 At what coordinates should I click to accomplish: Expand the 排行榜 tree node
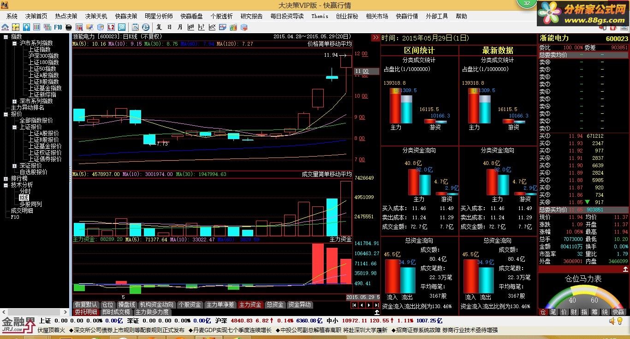click(x=6, y=179)
